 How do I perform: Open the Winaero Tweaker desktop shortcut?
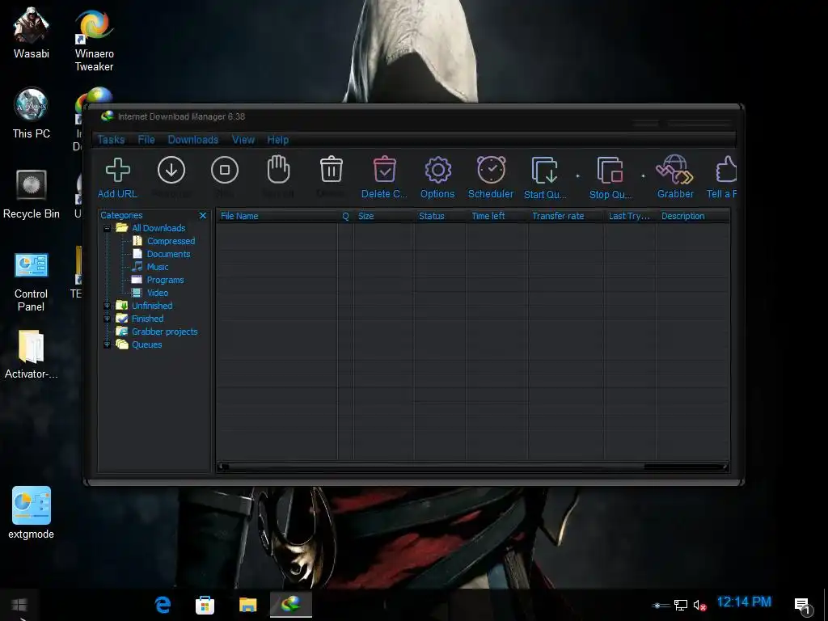click(x=94, y=40)
